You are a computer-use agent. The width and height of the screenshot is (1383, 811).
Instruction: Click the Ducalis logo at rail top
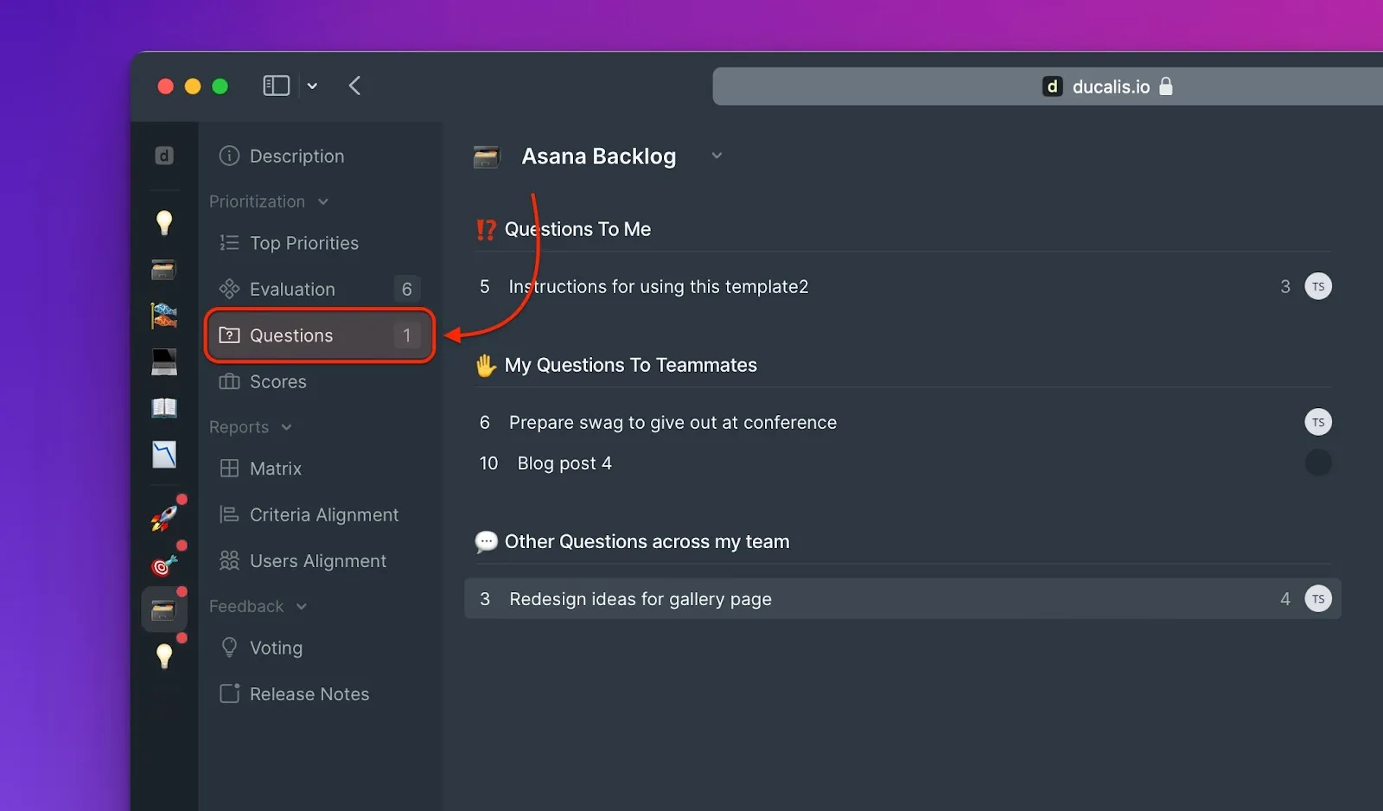[163, 156]
